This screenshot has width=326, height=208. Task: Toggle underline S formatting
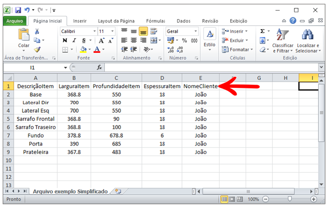[84, 40]
